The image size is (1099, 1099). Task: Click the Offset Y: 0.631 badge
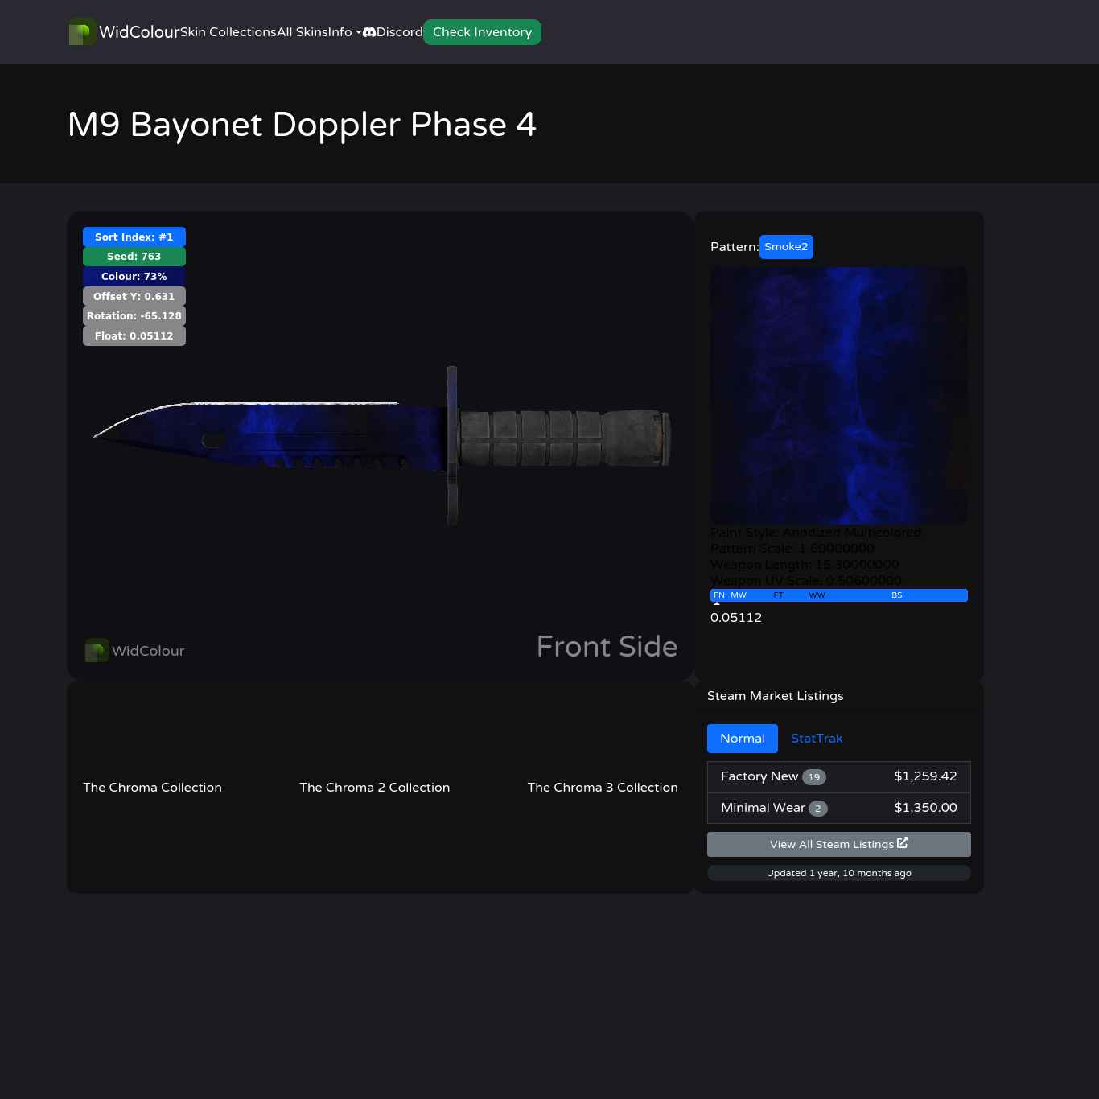[134, 297]
